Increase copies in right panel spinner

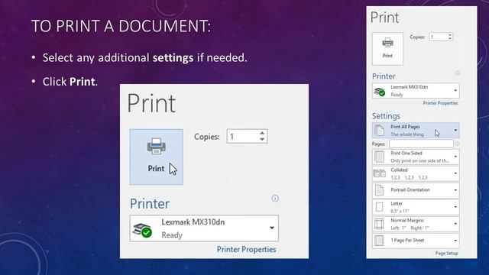pyautogui.click(x=450, y=35)
